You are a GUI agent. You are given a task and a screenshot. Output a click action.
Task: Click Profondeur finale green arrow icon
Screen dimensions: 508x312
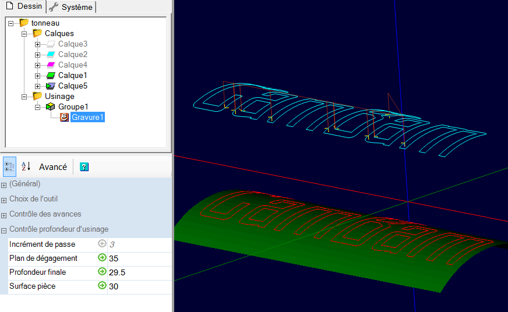pos(102,271)
